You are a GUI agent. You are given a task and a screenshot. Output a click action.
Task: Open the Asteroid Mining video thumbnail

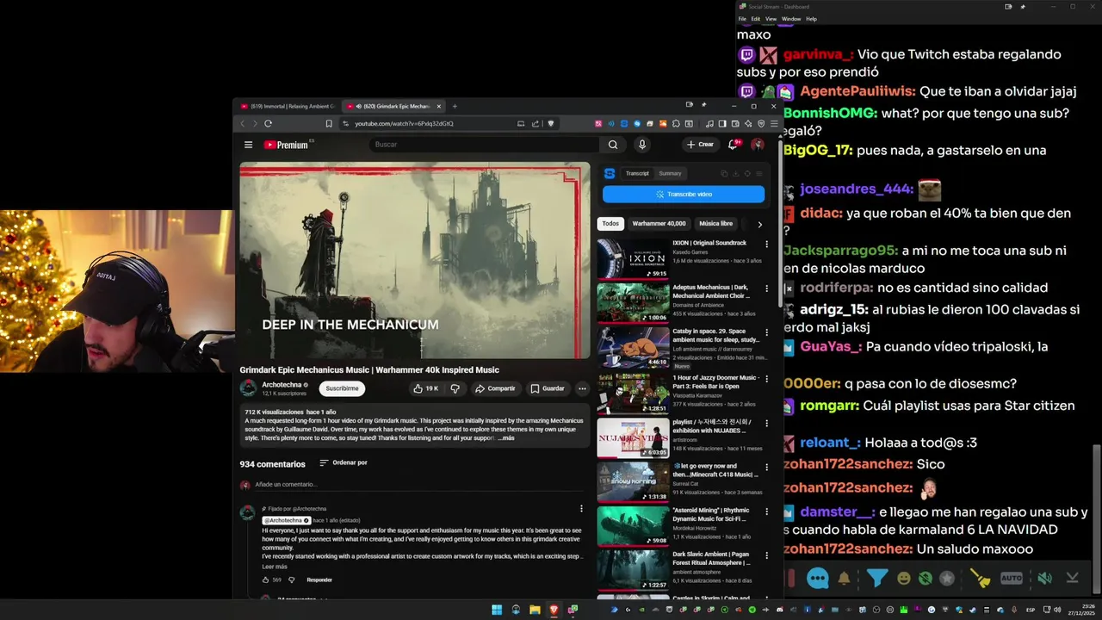pyautogui.click(x=633, y=525)
